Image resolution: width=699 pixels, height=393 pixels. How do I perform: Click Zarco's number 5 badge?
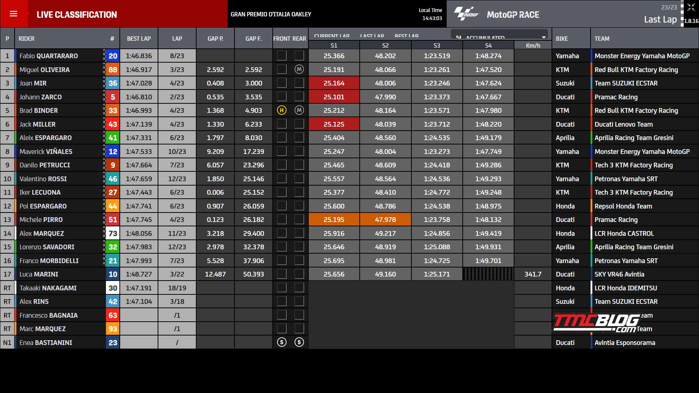(x=113, y=97)
